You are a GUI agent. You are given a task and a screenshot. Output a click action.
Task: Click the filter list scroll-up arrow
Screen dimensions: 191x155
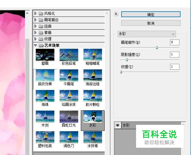pos(107,13)
